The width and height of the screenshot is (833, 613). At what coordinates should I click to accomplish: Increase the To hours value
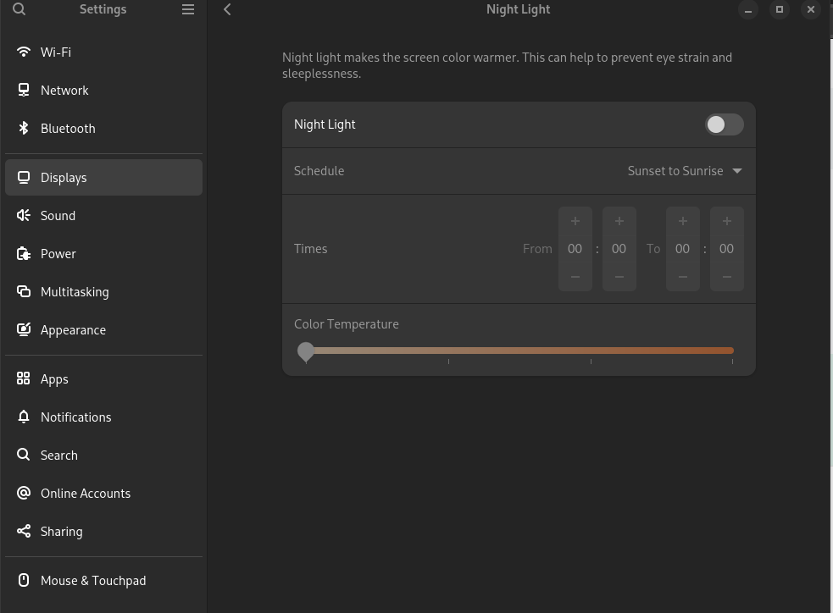coord(683,221)
